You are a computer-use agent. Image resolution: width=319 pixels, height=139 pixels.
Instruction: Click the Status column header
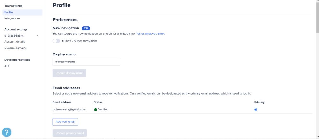98,102
